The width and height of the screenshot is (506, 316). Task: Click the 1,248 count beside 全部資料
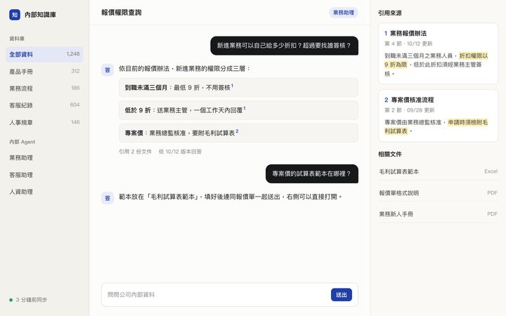[x=73, y=54]
